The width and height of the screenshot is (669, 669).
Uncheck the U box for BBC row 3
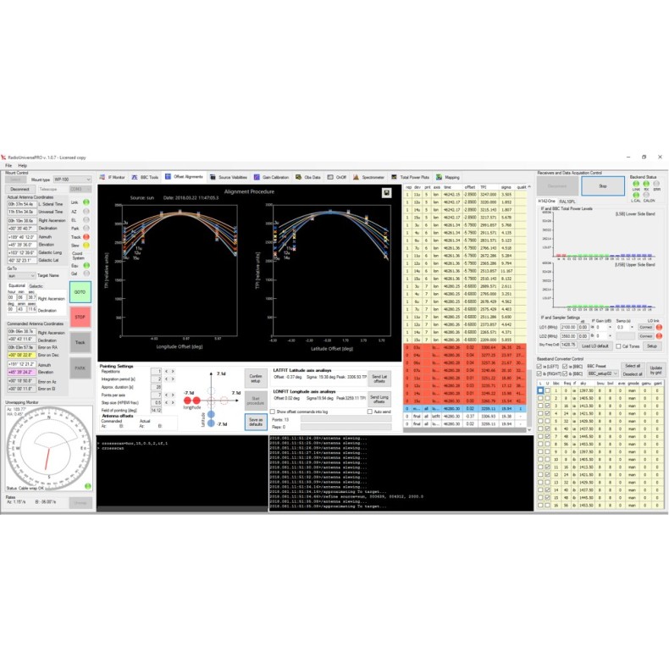pos(547,406)
